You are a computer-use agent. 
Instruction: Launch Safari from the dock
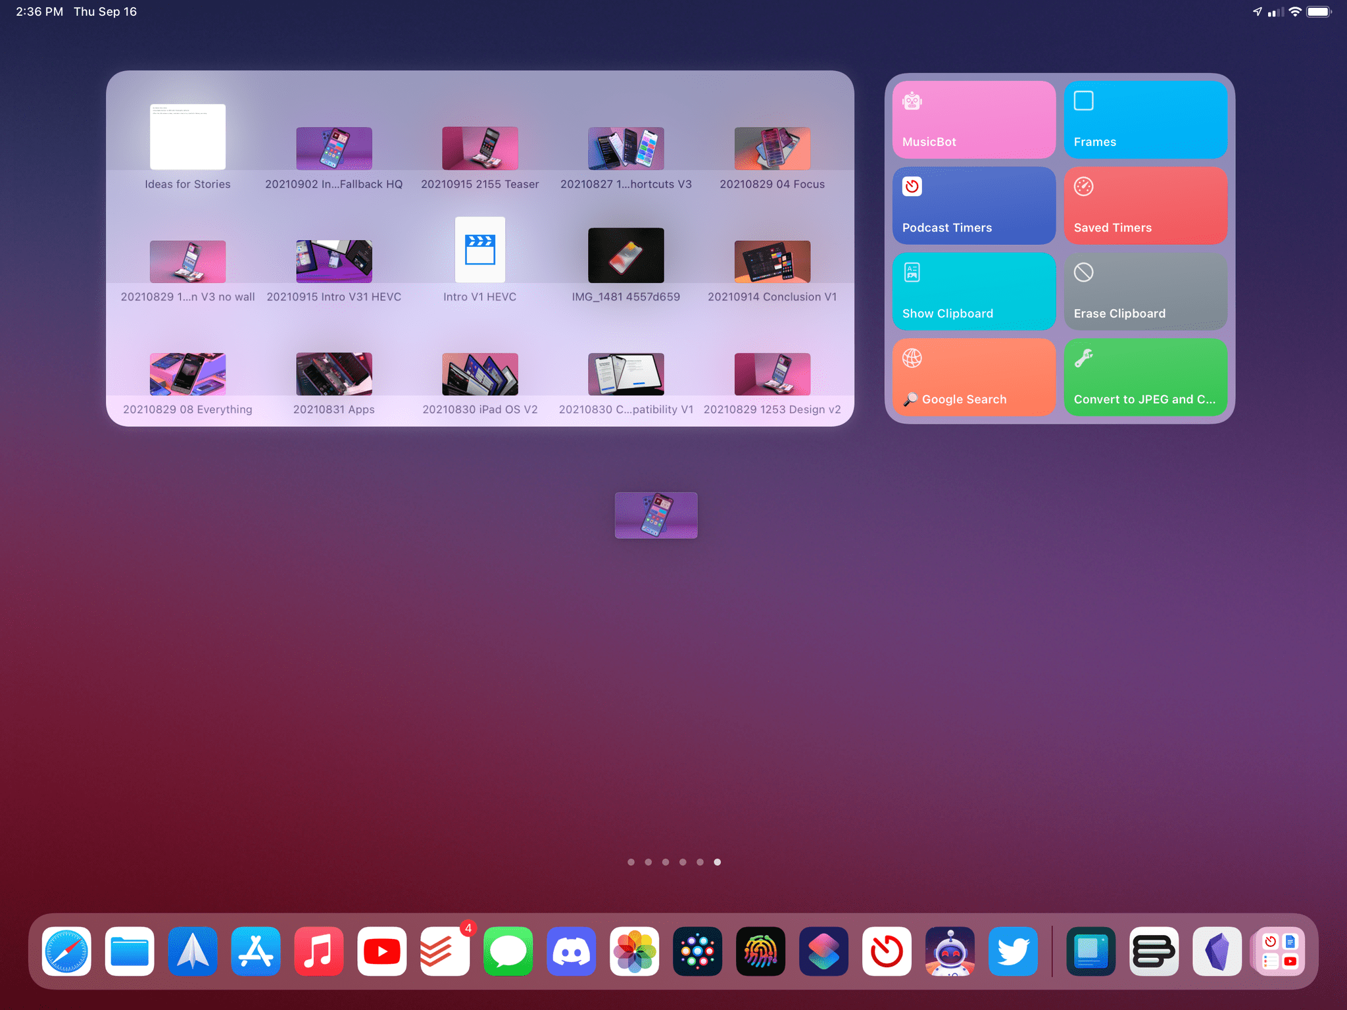tap(67, 951)
